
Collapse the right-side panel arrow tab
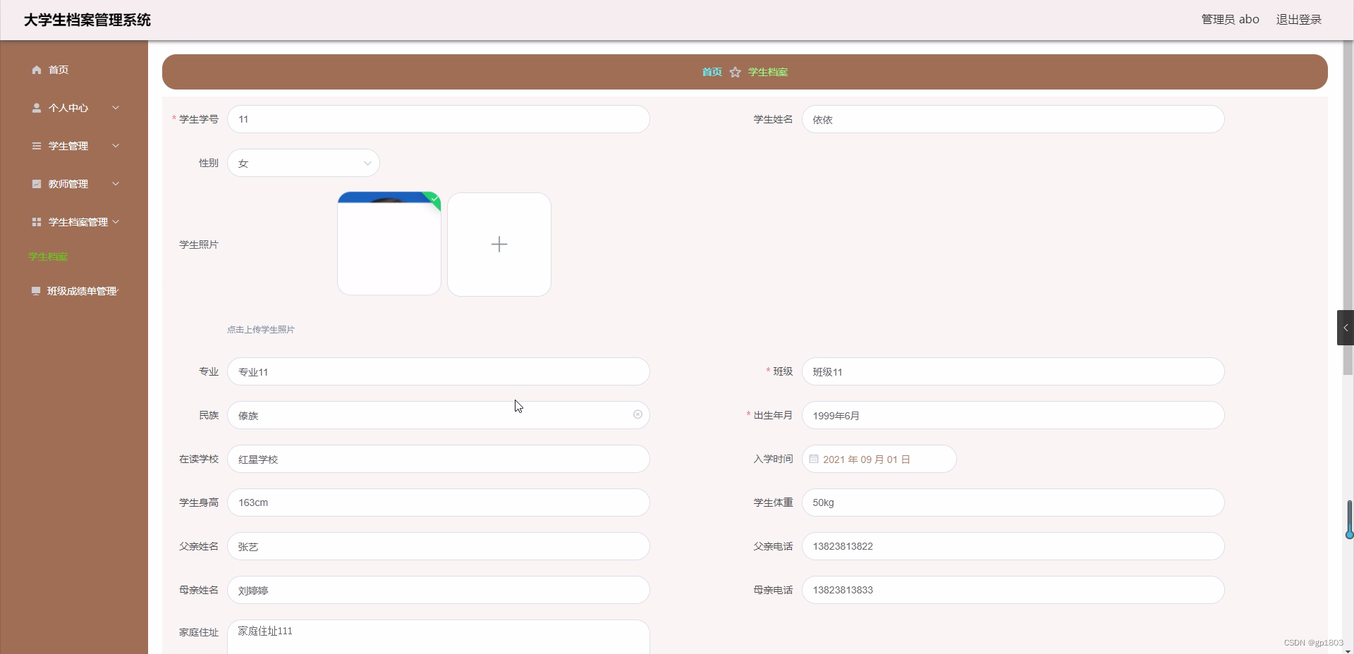(1345, 328)
